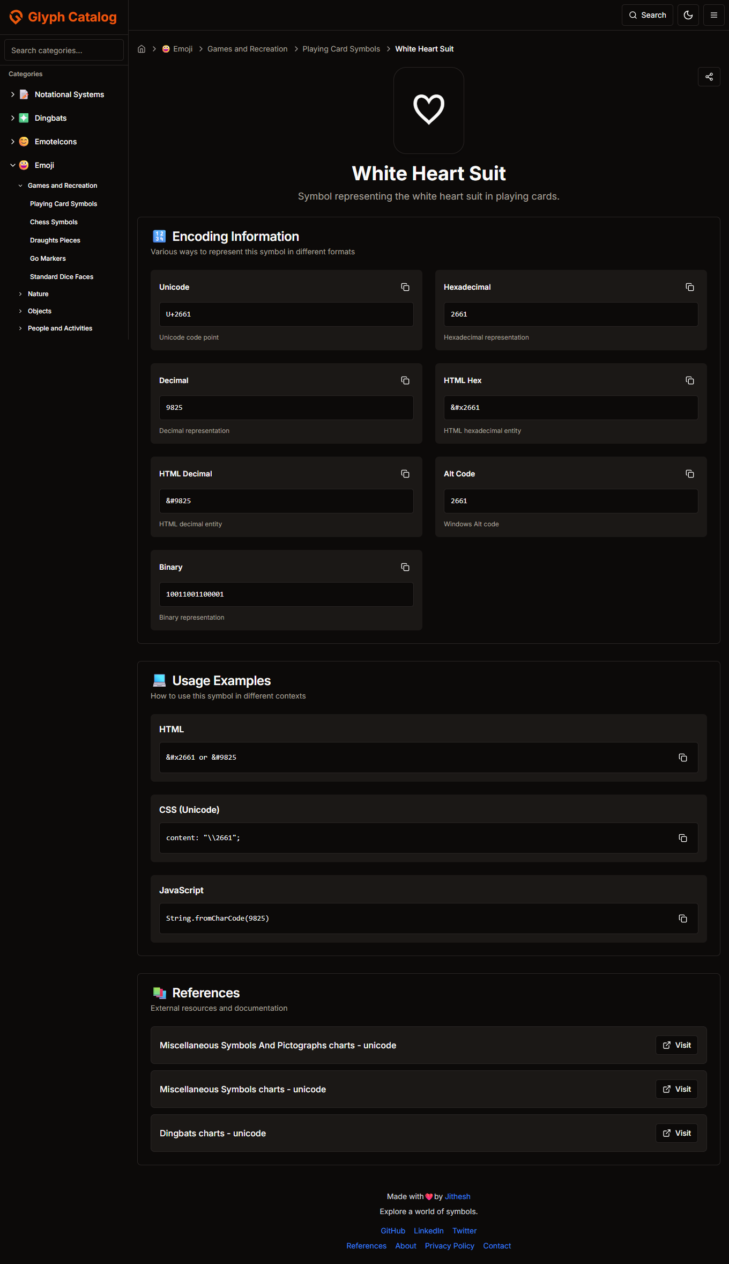Select the &#9825 HTML Decimal field
Viewport: 729px width, 1264px height.
coord(286,501)
